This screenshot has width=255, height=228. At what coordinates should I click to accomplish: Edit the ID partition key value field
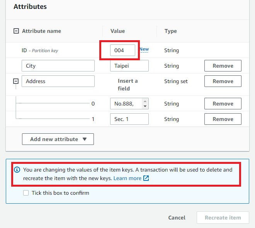click(x=122, y=50)
